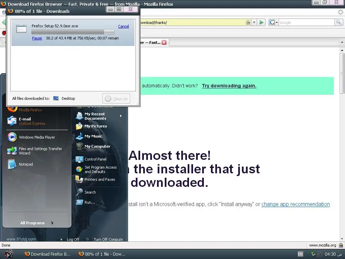Click the Files and Settings Transfer Wizard icon
Viewport: 345px width, 259px height.
click(12, 151)
